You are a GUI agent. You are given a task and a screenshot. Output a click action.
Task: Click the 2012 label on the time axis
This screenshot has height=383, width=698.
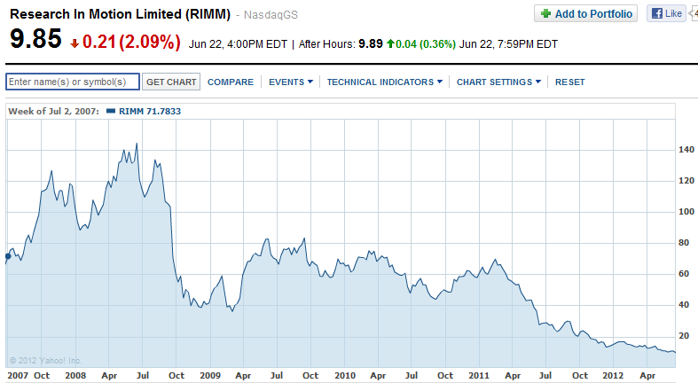613,375
